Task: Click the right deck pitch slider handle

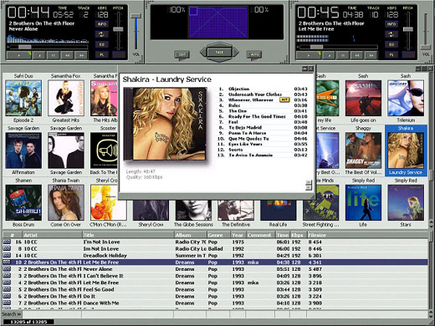Action: [408, 29]
